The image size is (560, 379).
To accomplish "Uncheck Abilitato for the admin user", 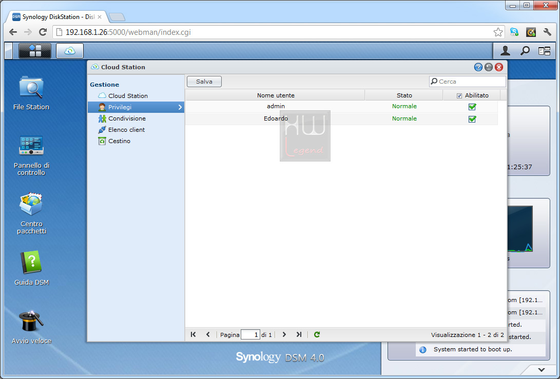I will (x=472, y=107).
